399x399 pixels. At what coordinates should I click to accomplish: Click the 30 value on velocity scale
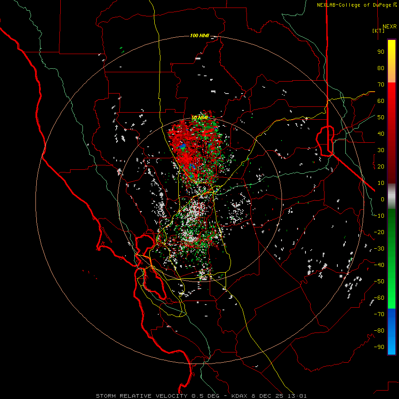pyautogui.click(x=381, y=150)
